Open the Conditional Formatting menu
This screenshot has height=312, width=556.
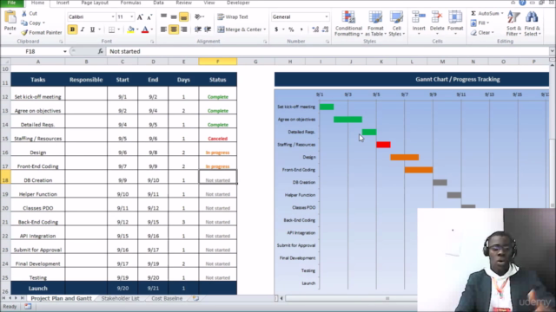coord(348,23)
